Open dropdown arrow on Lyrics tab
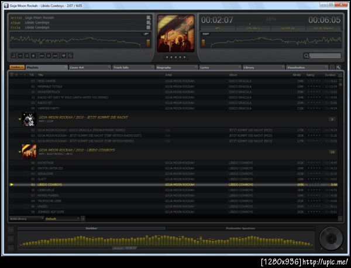The image size is (351, 268). coord(239,67)
